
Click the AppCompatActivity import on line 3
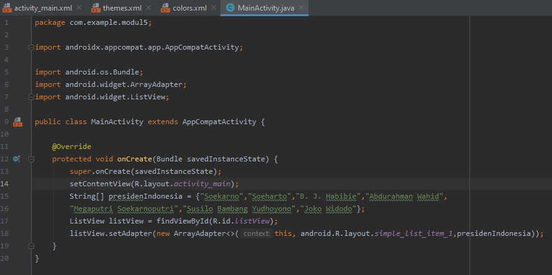(152, 47)
